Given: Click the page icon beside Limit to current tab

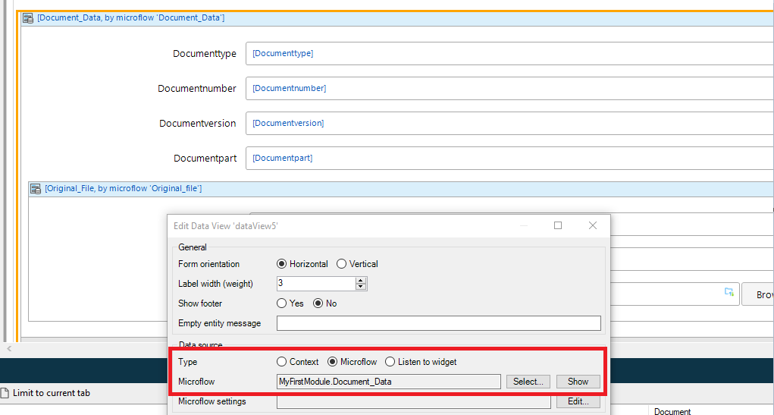Looking at the screenshot, I should tap(5, 393).
